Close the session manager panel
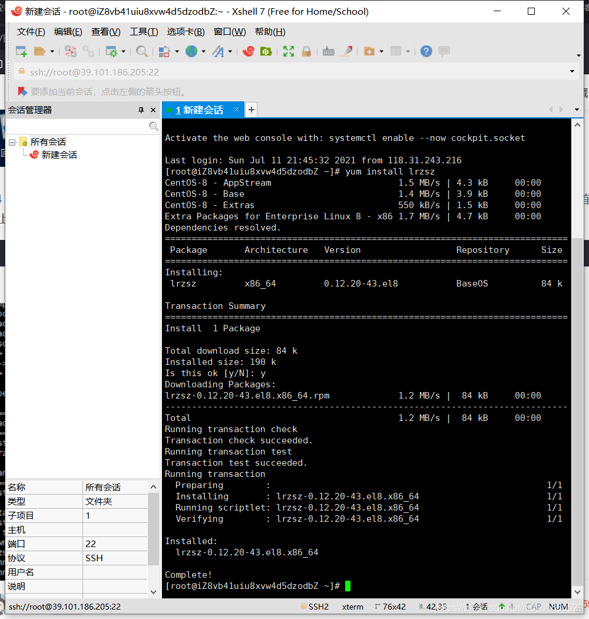 click(x=153, y=110)
